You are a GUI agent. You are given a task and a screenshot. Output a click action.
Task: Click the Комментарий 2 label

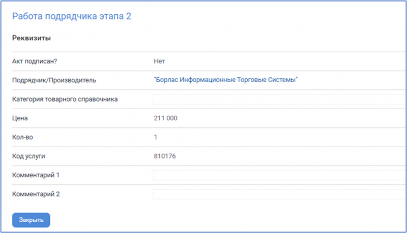pos(36,194)
